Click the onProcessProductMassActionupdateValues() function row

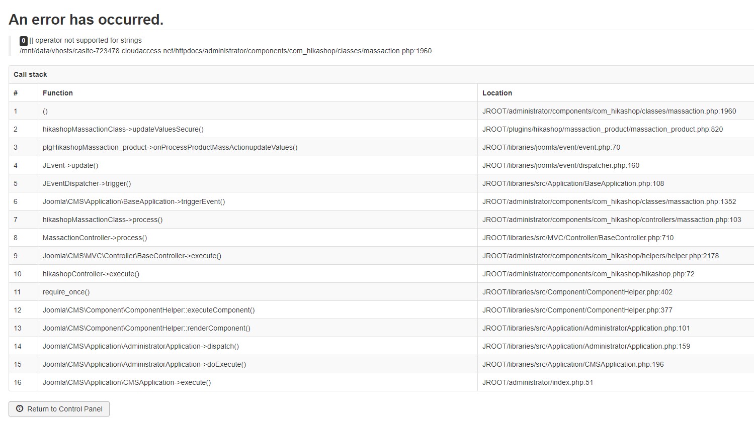(170, 147)
